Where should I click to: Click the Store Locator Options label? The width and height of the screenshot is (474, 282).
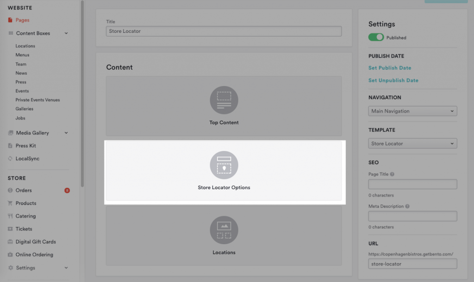pyautogui.click(x=224, y=187)
